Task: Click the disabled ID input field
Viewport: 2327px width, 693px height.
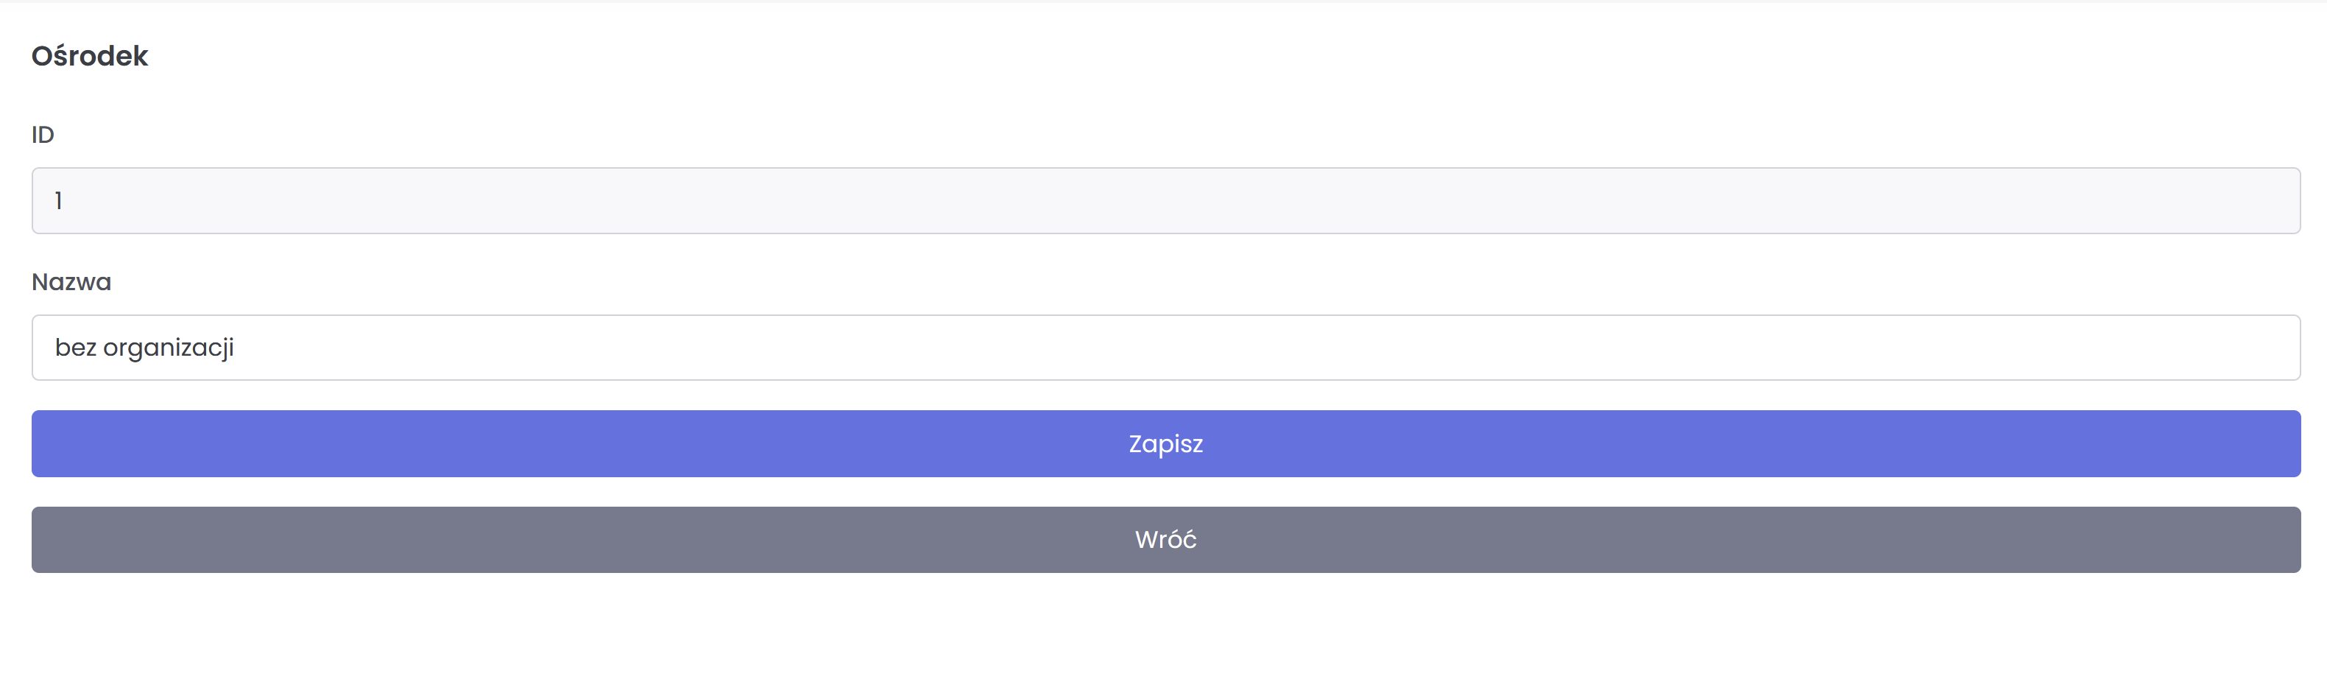Action: pos(1165,200)
